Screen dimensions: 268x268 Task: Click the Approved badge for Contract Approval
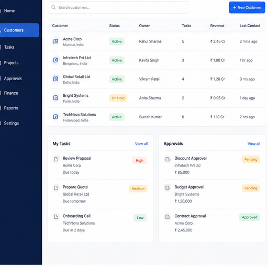click(x=250, y=217)
